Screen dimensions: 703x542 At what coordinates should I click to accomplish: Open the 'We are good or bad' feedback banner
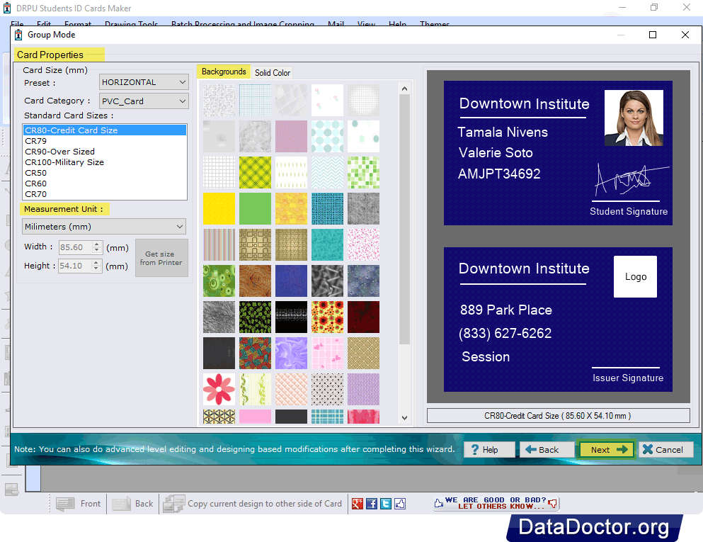[x=496, y=503]
